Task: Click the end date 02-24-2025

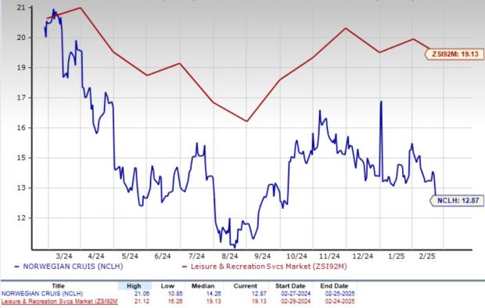Action: click(339, 301)
